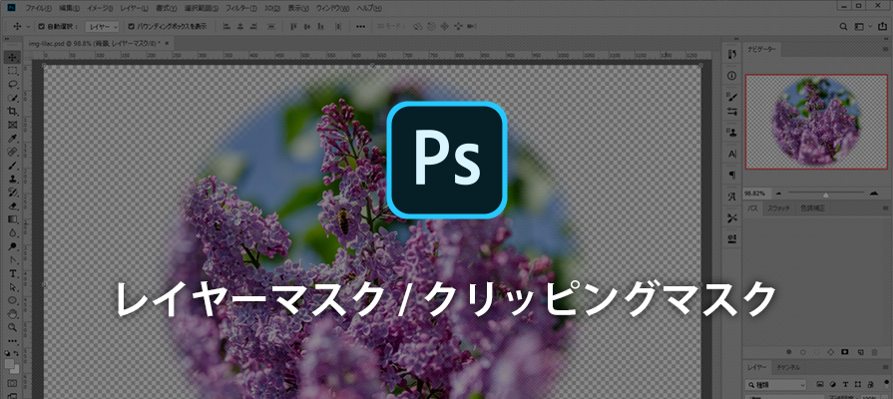
Task: Select the Pen tool
Action: (x=13, y=260)
